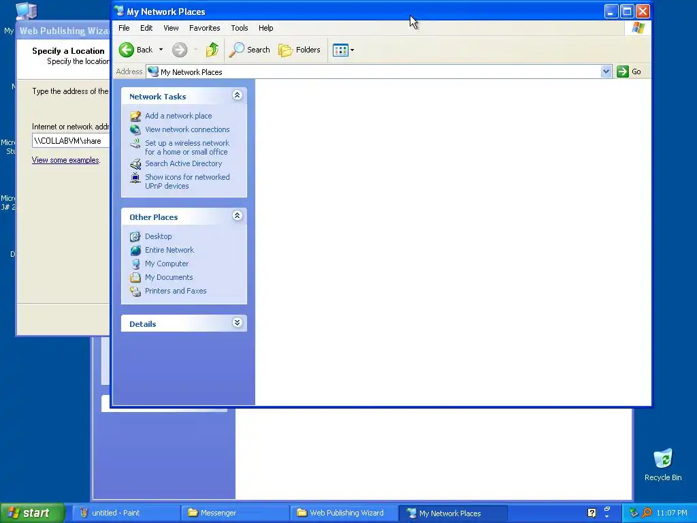This screenshot has height=523, width=697.
Task: Open the File menu
Action: (x=124, y=28)
